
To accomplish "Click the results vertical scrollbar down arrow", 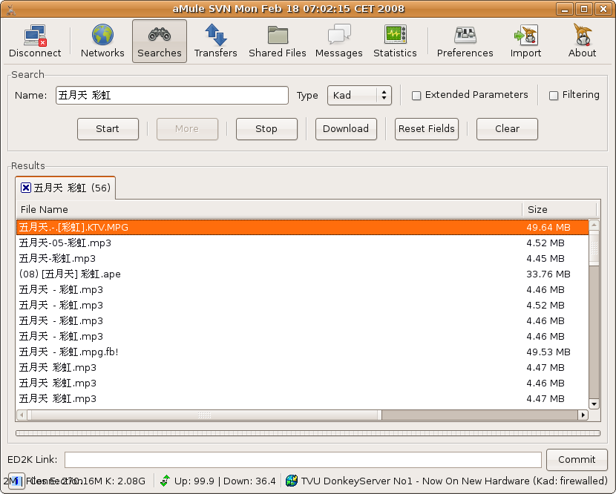I will (x=594, y=404).
